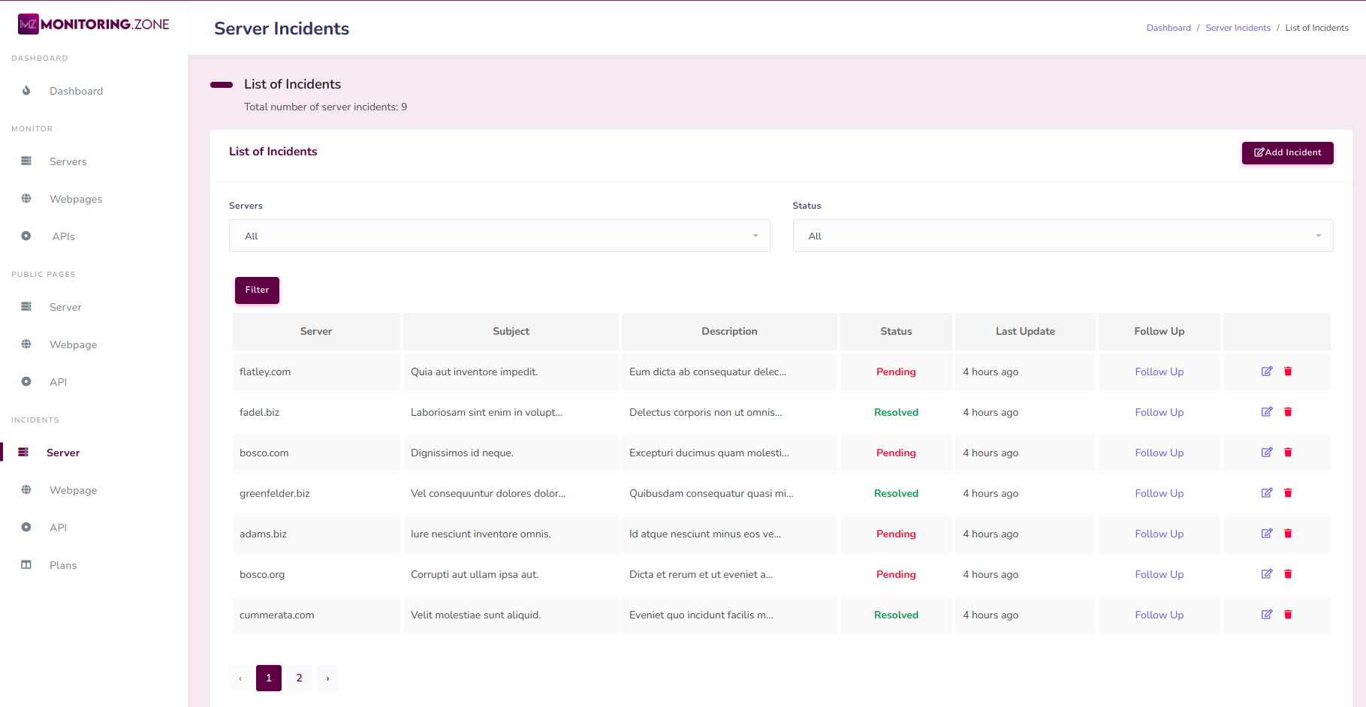Click the edit icon for flatley.com incident
Screen dimensions: 1366x707
(1266, 372)
